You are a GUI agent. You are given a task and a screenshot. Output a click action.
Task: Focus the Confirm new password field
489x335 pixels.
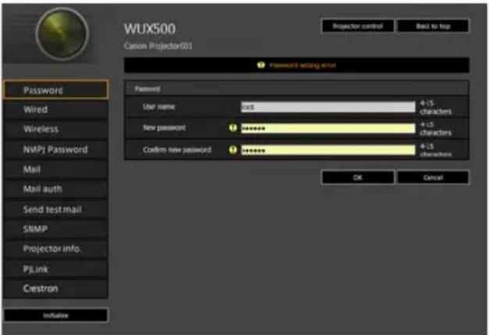point(328,150)
